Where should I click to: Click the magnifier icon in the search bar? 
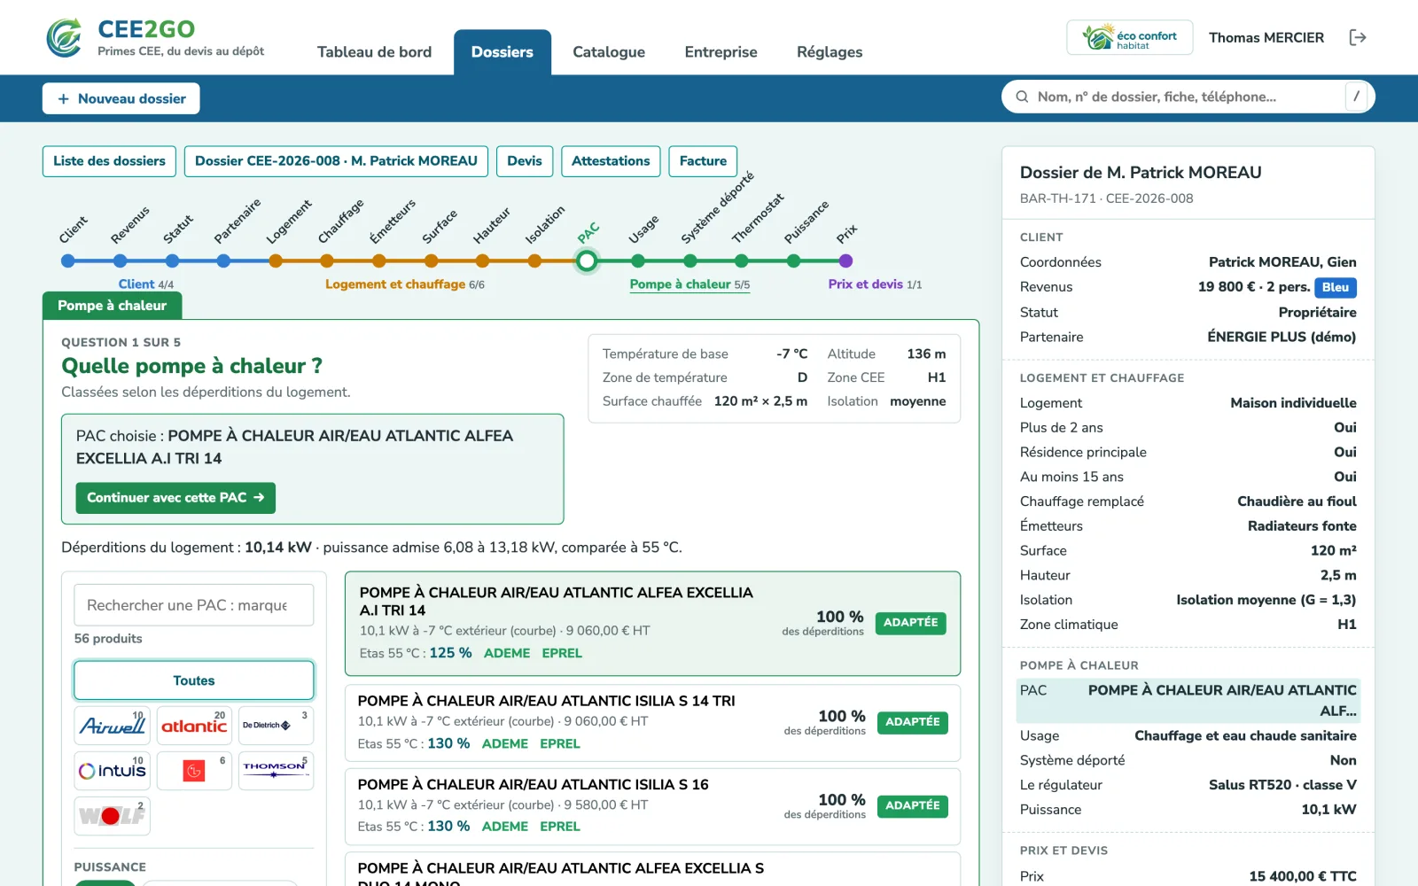[1022, 97]
